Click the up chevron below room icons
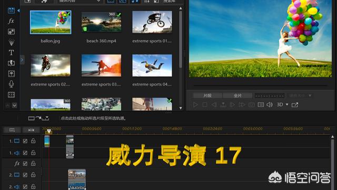The width and height of the screenshot is (337, 190). click(x=7, y=106)
